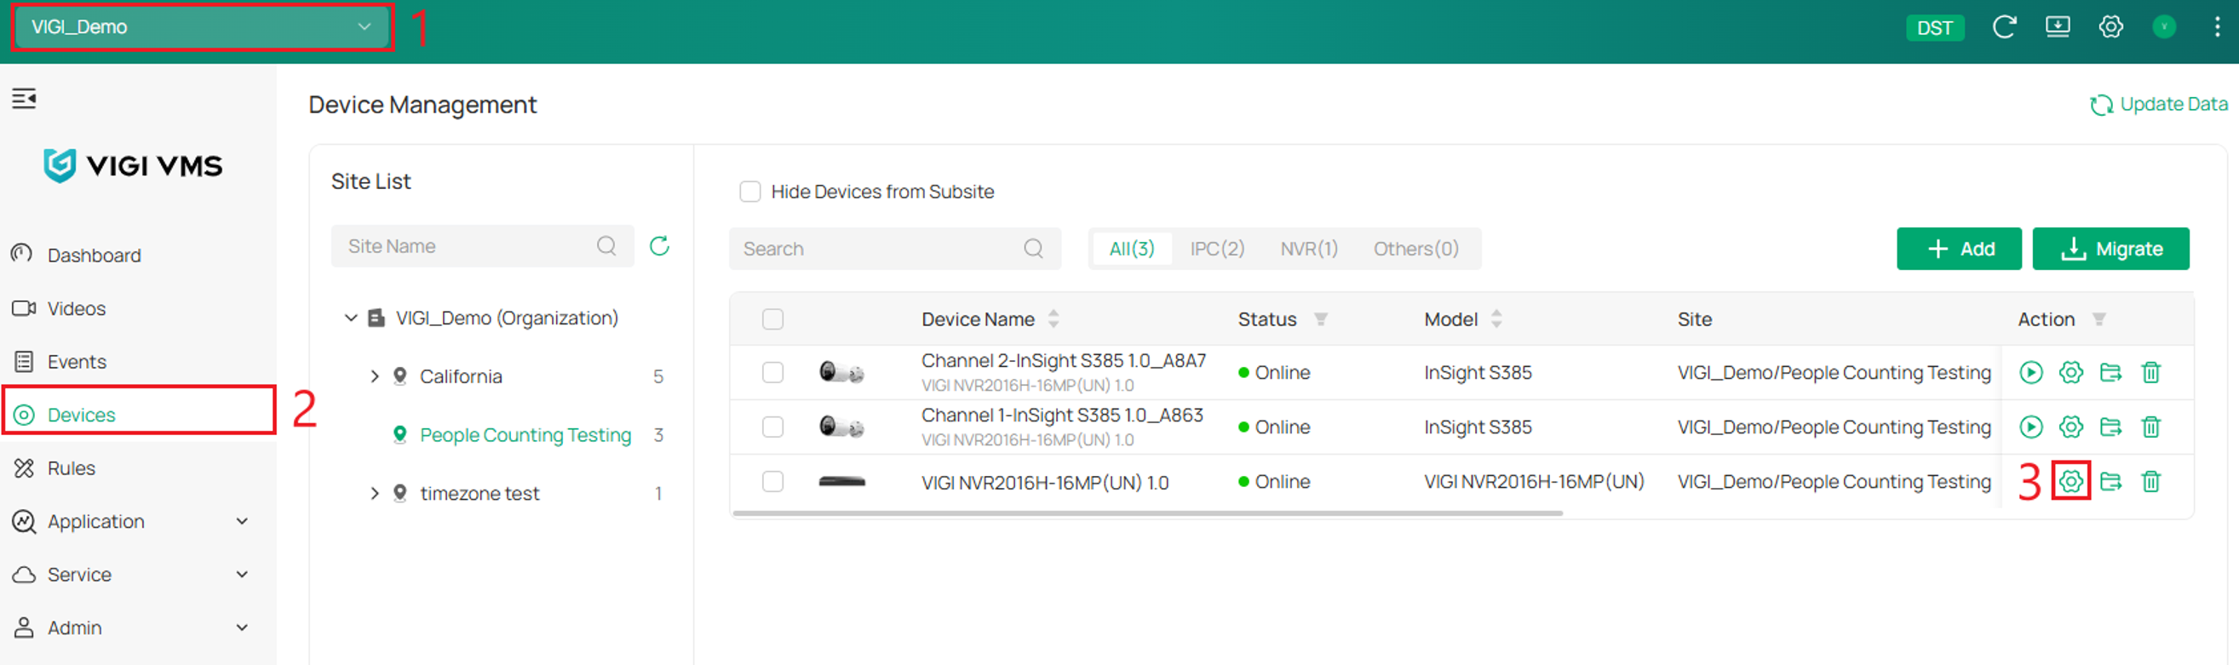The height and width of the screenshot is (665, 2239).
Task: Click device name VIGI NVR2016H-16MP(UN) 1.0
Action: click(x=1045, y=483)
